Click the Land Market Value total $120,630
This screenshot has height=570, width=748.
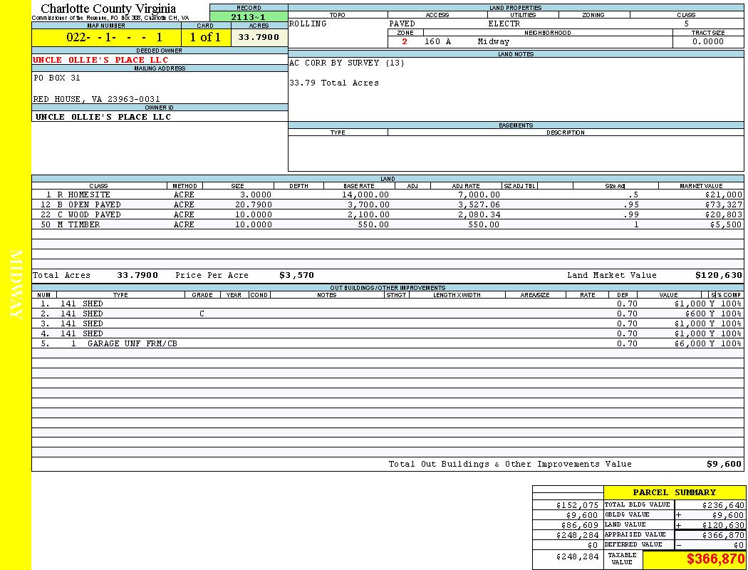coord(718,275)
